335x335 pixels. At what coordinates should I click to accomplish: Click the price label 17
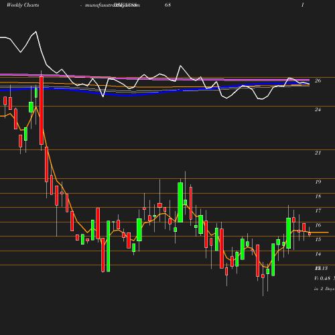click(x=318, y=210)
